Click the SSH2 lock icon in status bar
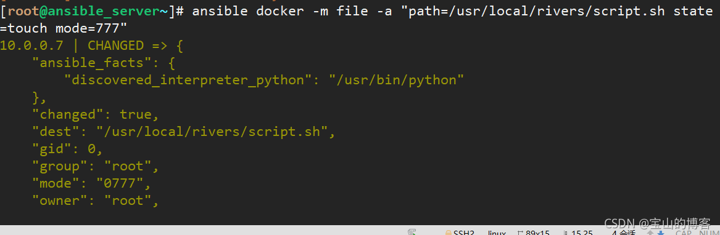Screen dimensions: 720x235 (448, 233)
